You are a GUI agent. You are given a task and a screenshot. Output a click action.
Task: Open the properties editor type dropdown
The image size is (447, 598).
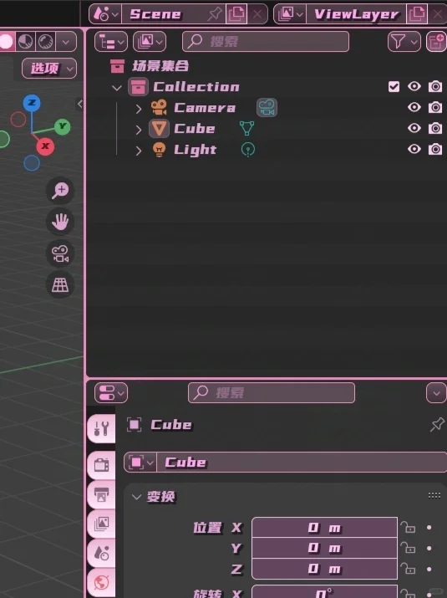pos(111,393)
